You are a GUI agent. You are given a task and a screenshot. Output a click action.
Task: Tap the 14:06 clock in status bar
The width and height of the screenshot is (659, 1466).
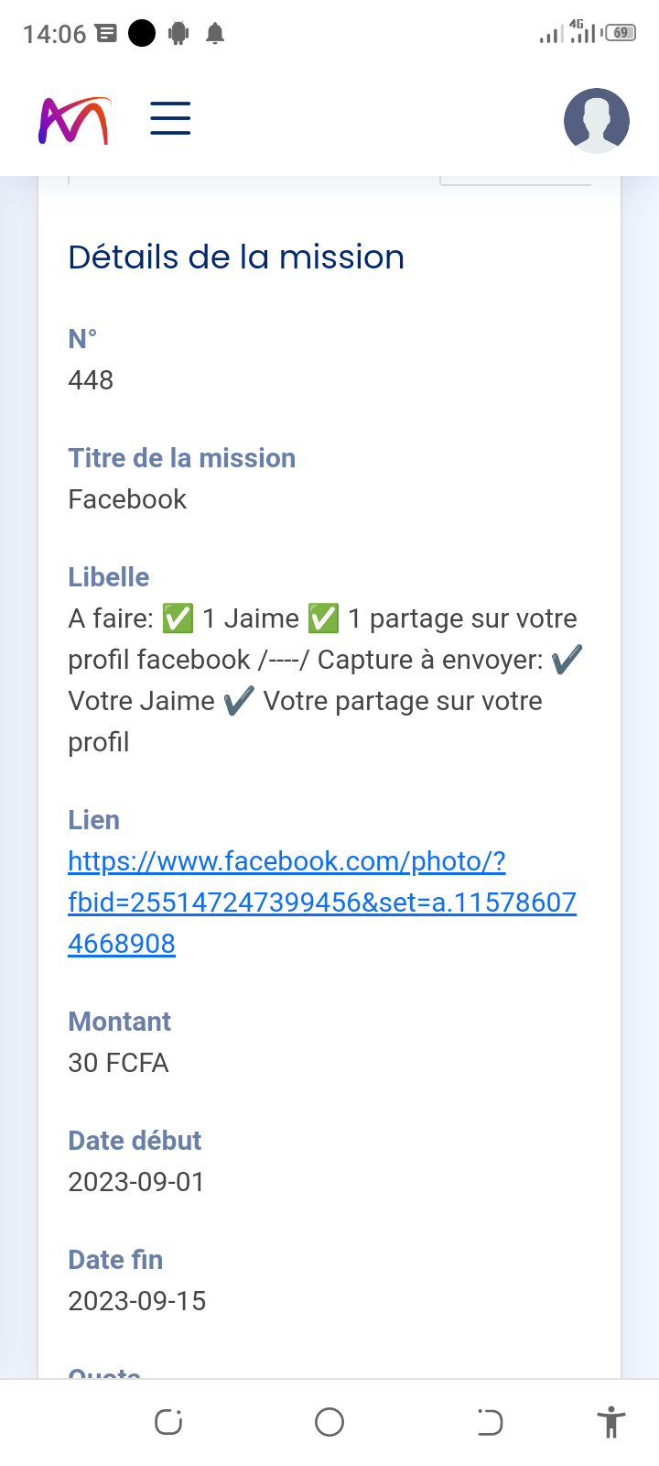(54, 34)
